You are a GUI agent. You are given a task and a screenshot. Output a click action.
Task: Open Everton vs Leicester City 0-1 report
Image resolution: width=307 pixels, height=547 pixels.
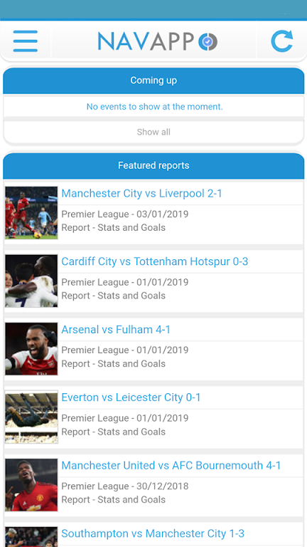pos(131,397)
